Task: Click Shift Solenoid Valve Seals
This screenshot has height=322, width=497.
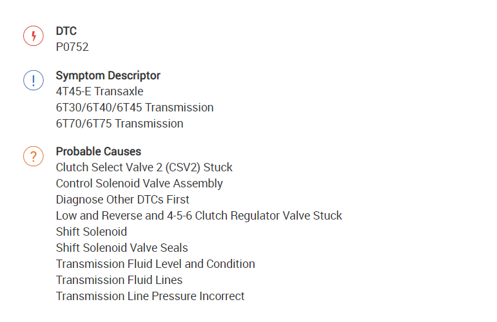Action: 122,248
